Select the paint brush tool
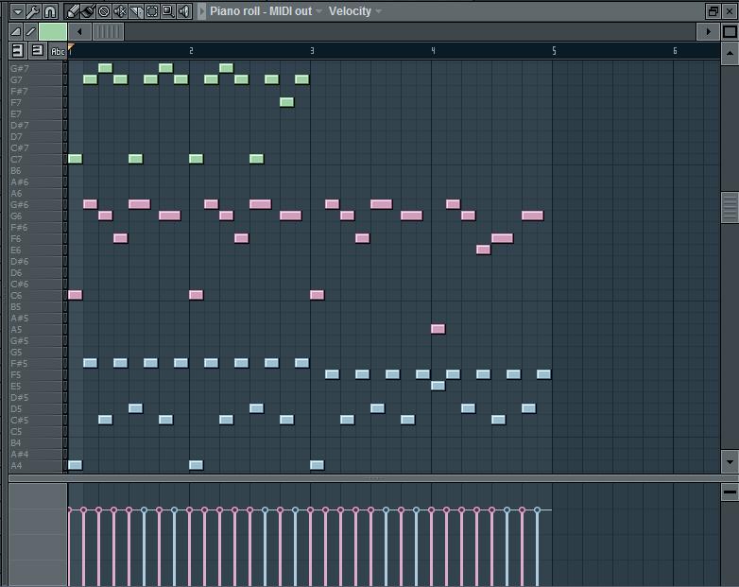739x587 pixels. [x=88, y=11]
